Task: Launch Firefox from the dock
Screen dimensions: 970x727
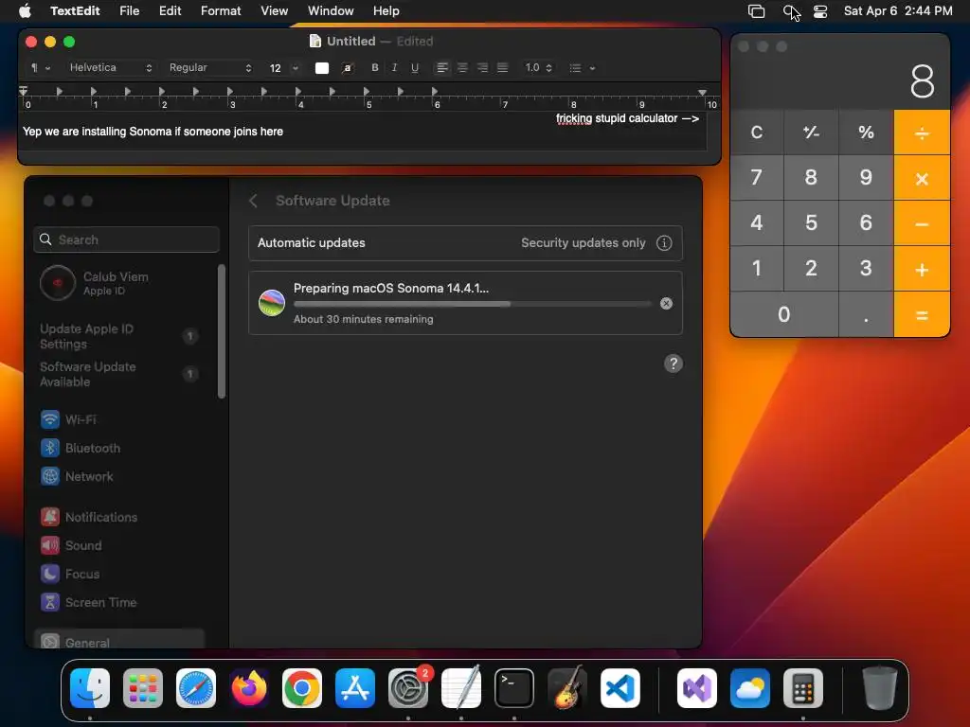Action: coord(249,688)
